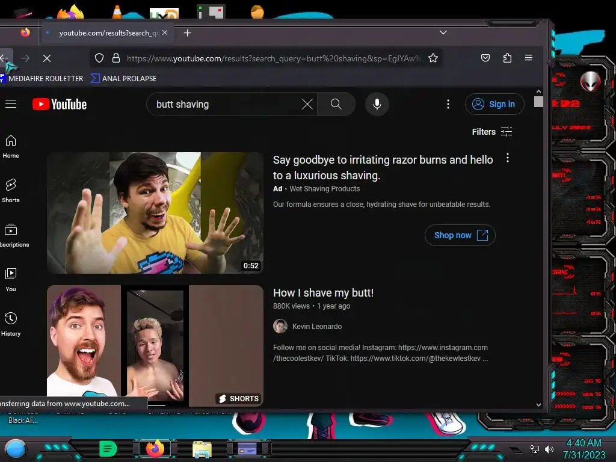Click the volume speaker tray icon
Viewport: 616px width, 462px height.
549,449
